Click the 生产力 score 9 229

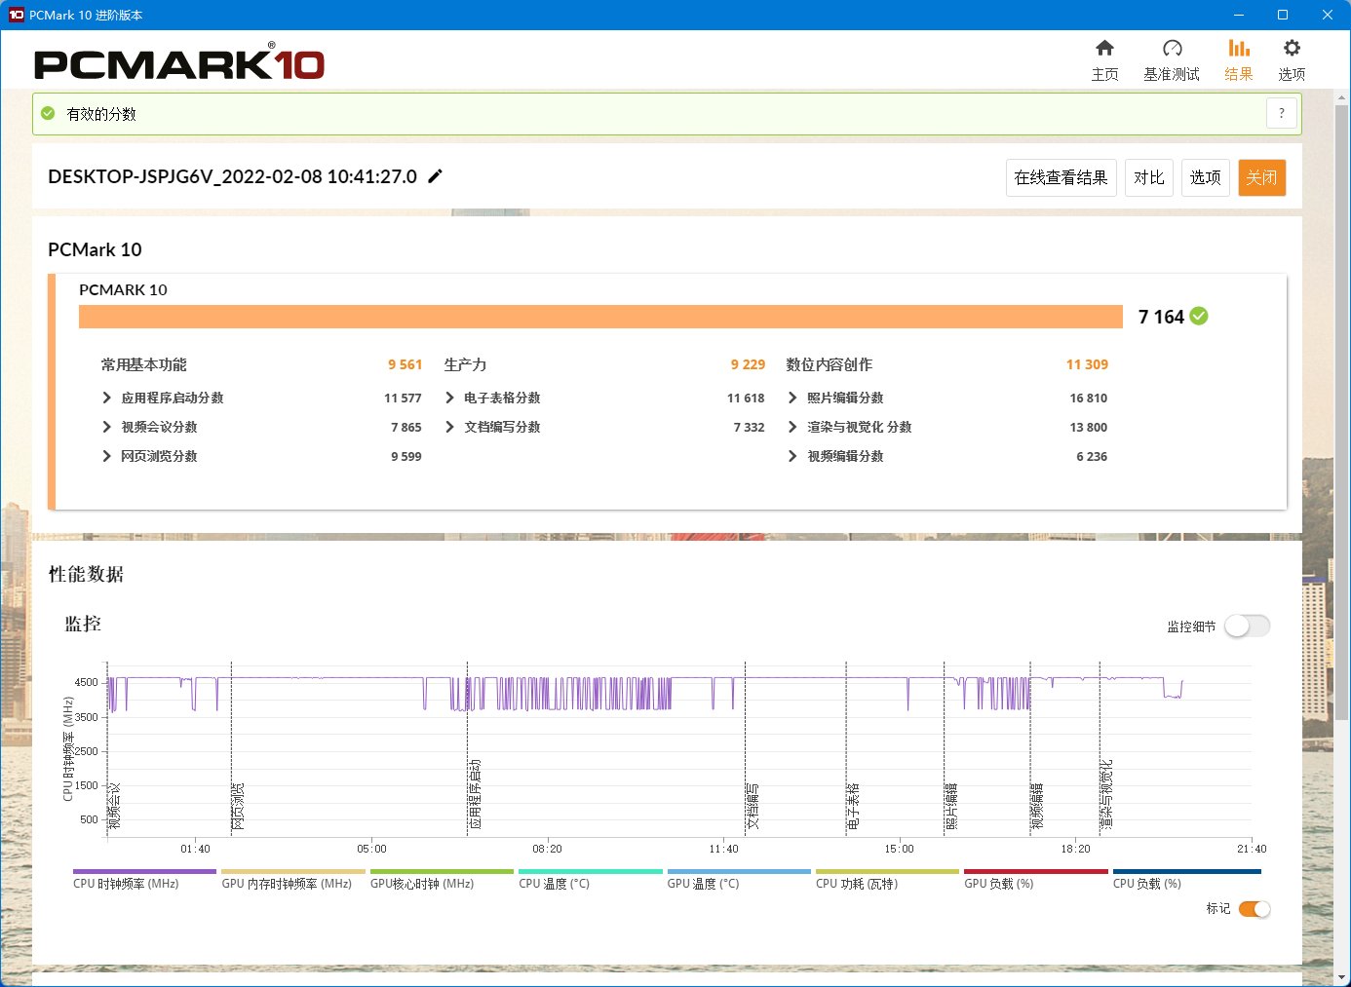748,364
